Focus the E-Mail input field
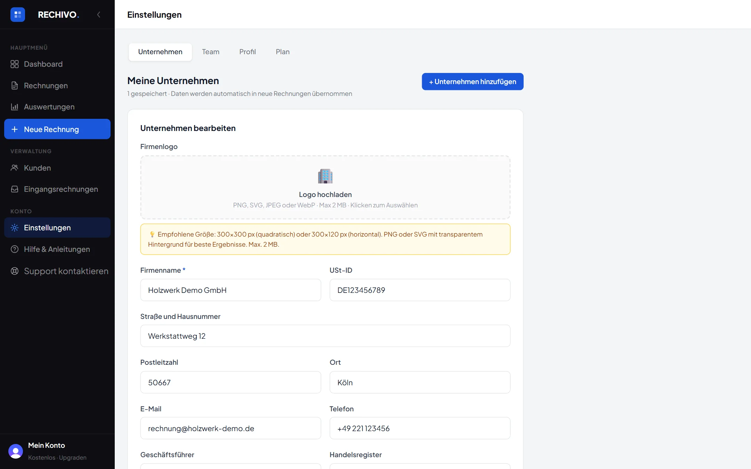The width and height of the screenshot is (751, 469). pyautogui.click(x=231, y=428)
